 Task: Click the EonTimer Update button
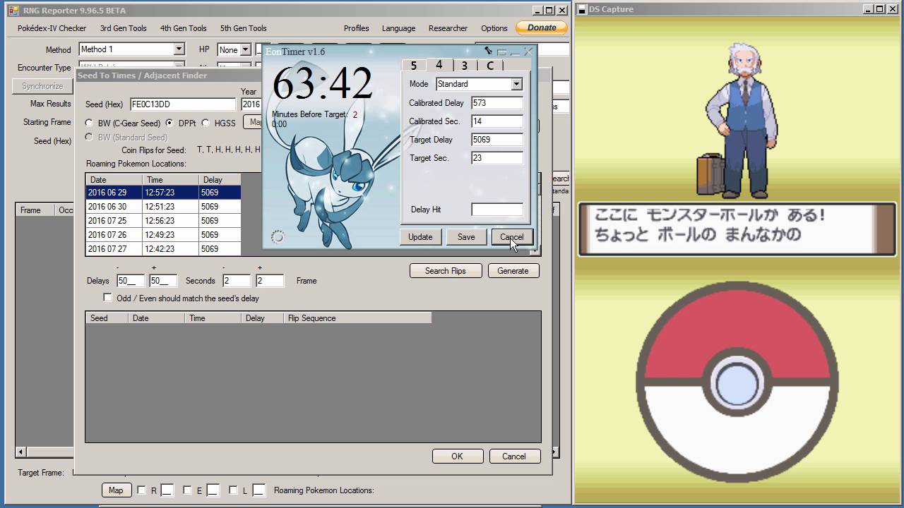tap(420, 237)
